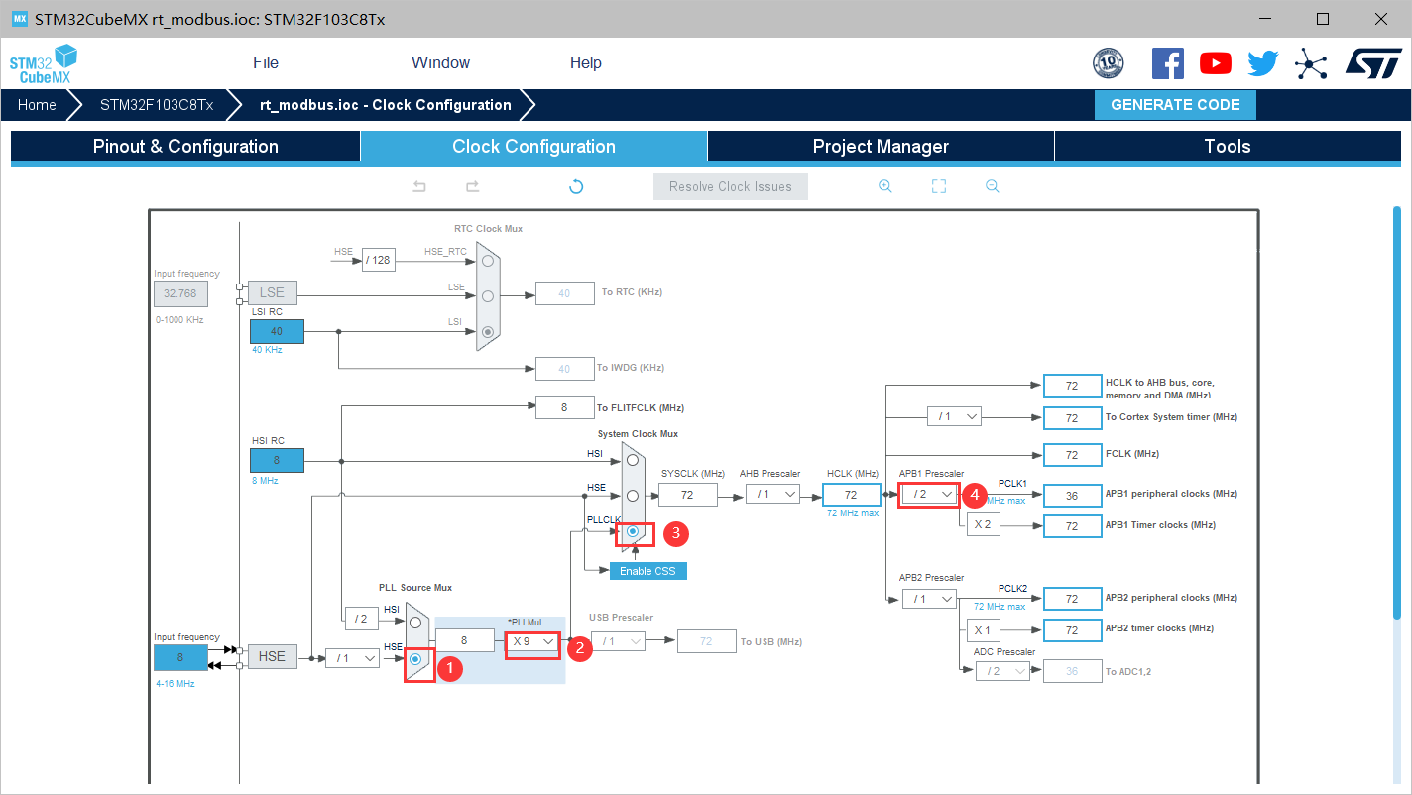The image size is (1412, 795).
Task: Open the ST 10 years badge icon
Action: (x=1108, y=63)
